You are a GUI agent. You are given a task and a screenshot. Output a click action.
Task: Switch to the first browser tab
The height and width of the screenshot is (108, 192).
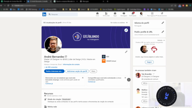tap(13, 1)
